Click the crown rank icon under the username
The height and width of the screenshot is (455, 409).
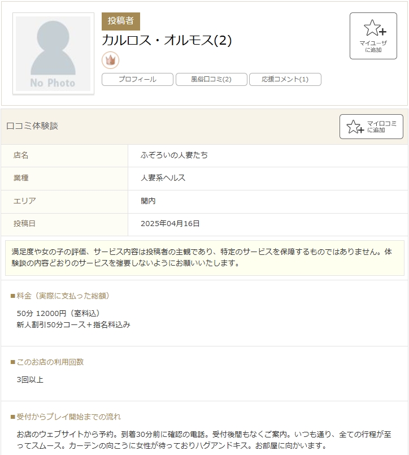(x=110, y=60)
